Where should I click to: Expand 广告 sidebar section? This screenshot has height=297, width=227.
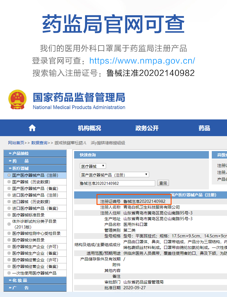[x=35, y=288]
